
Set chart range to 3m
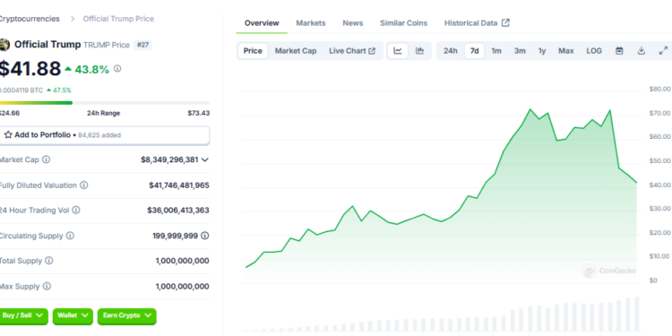(520, 50)
